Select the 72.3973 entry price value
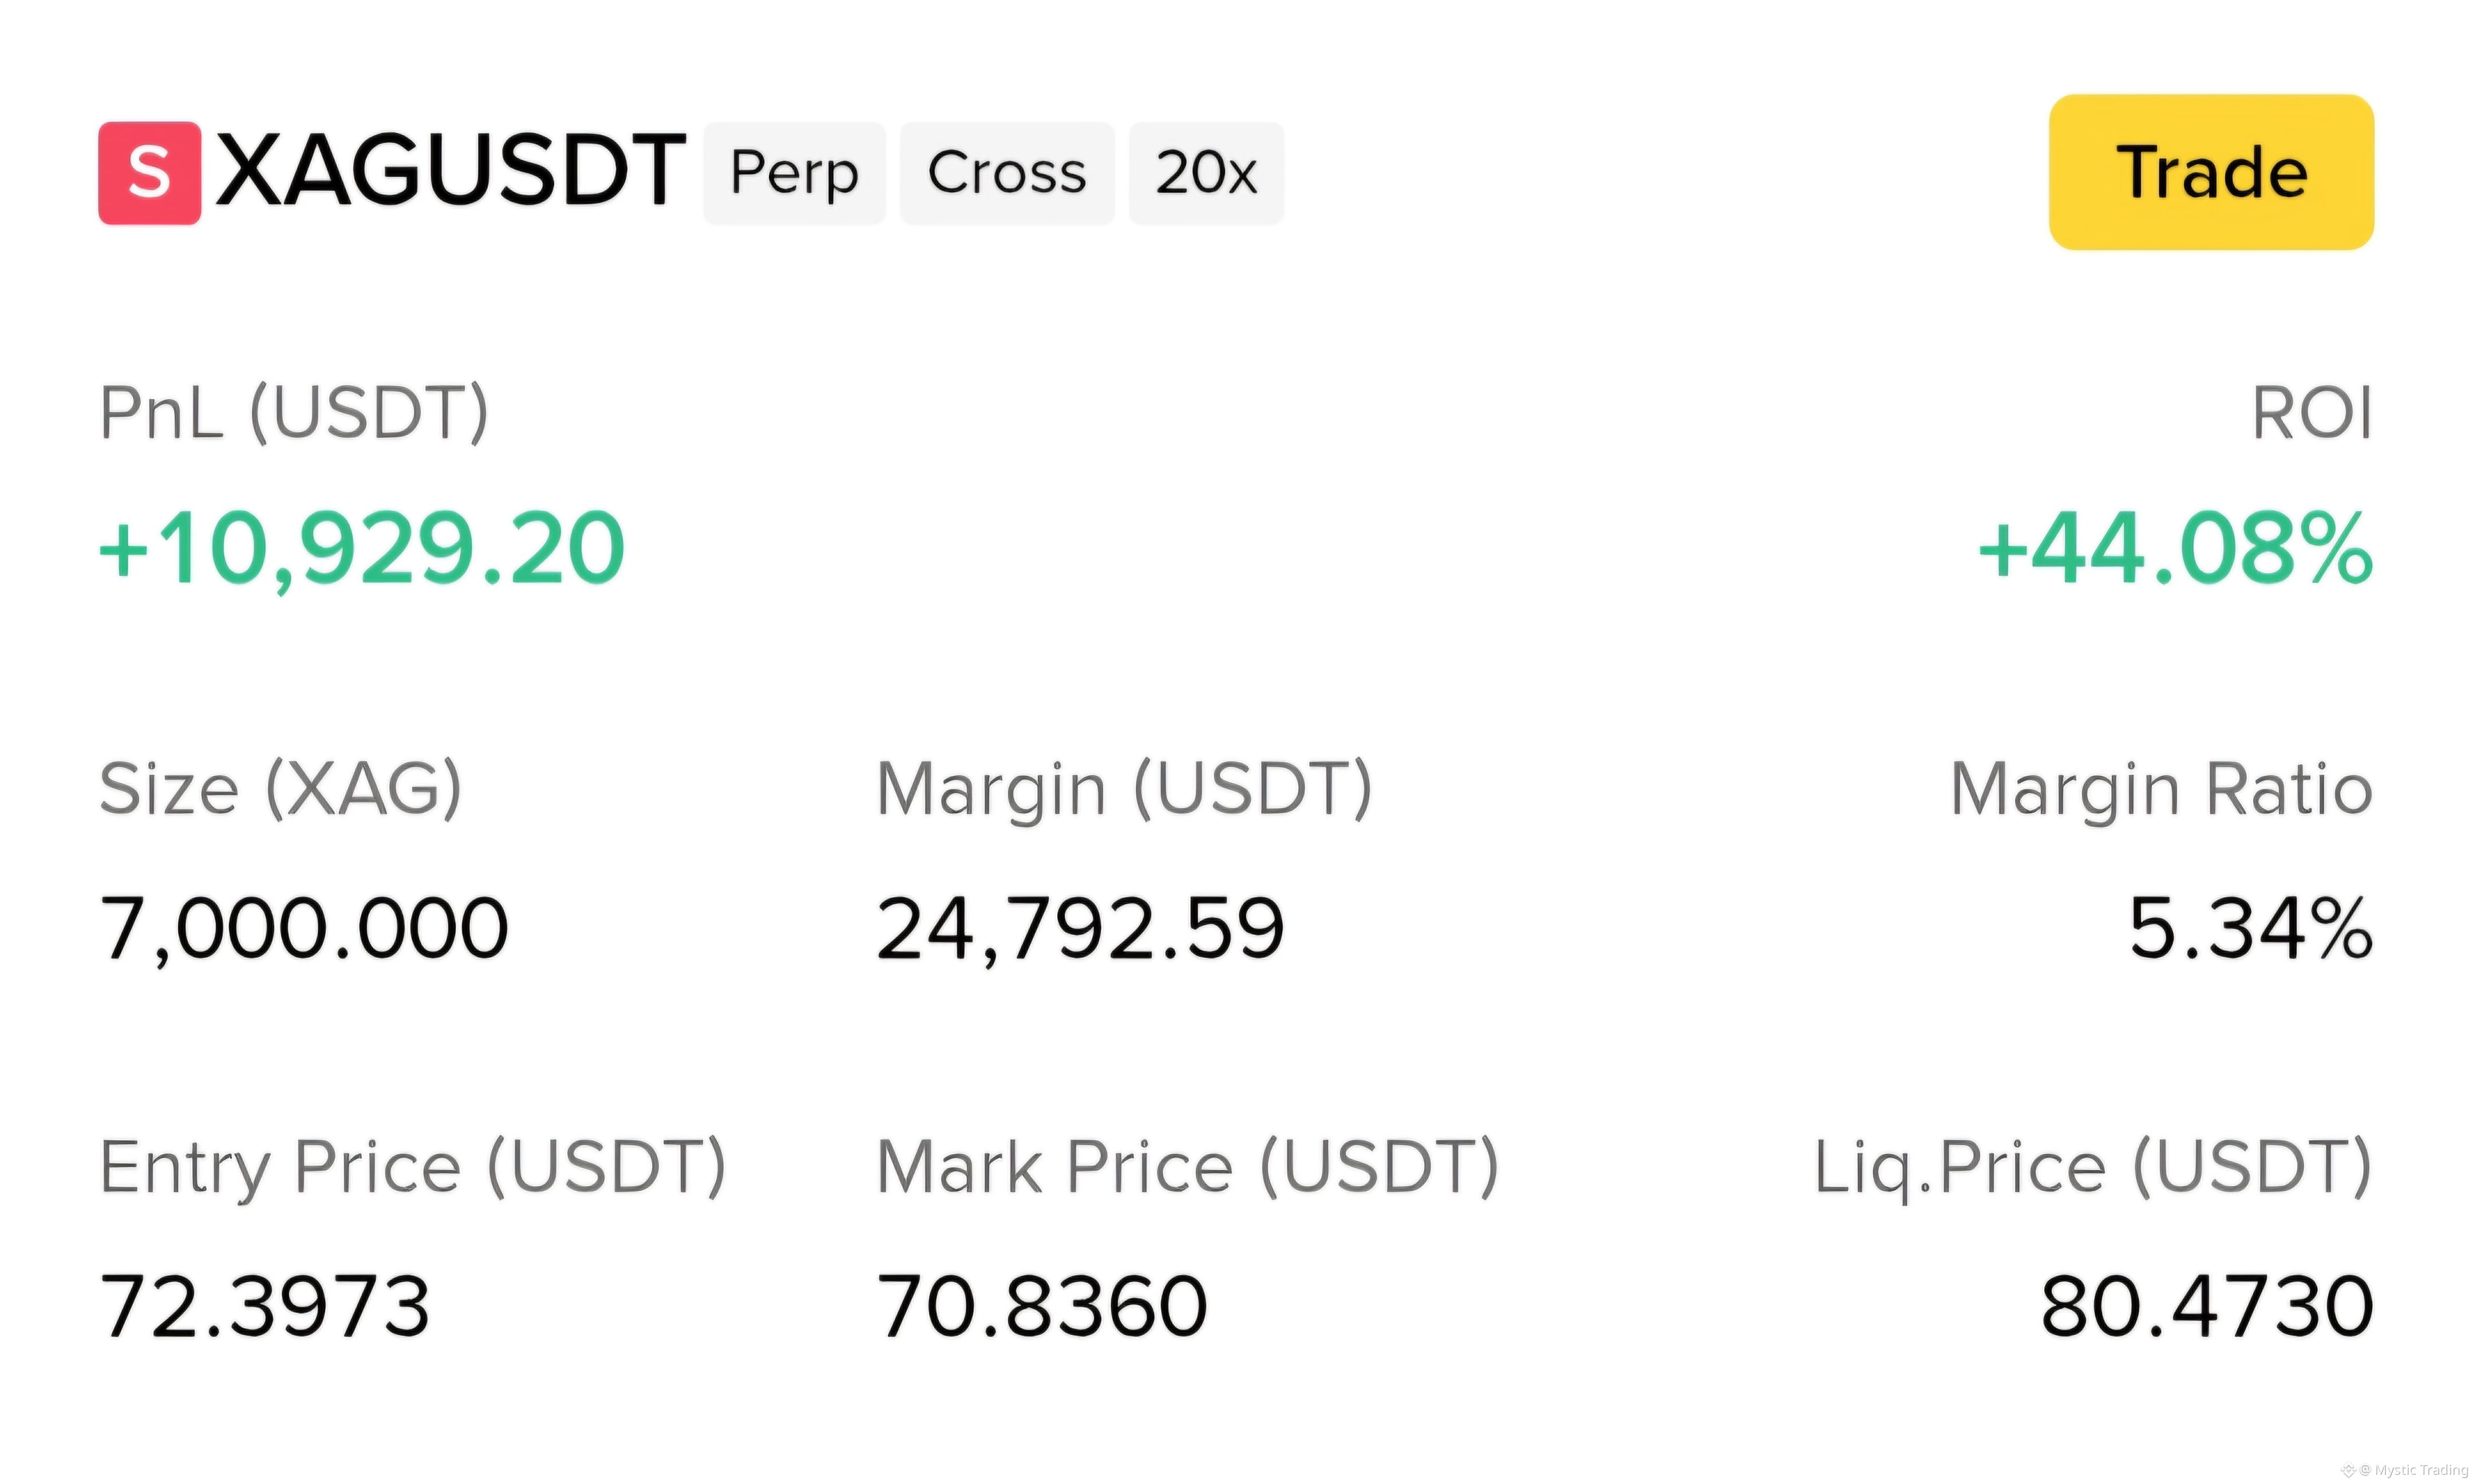 [x=265, y=1306]
